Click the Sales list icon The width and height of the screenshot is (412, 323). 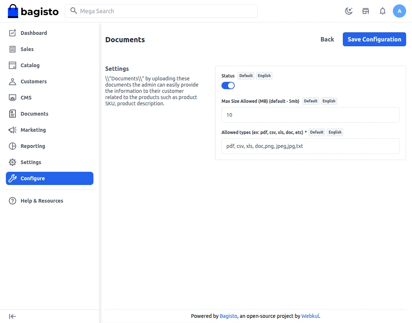click(x=13, y=49)
